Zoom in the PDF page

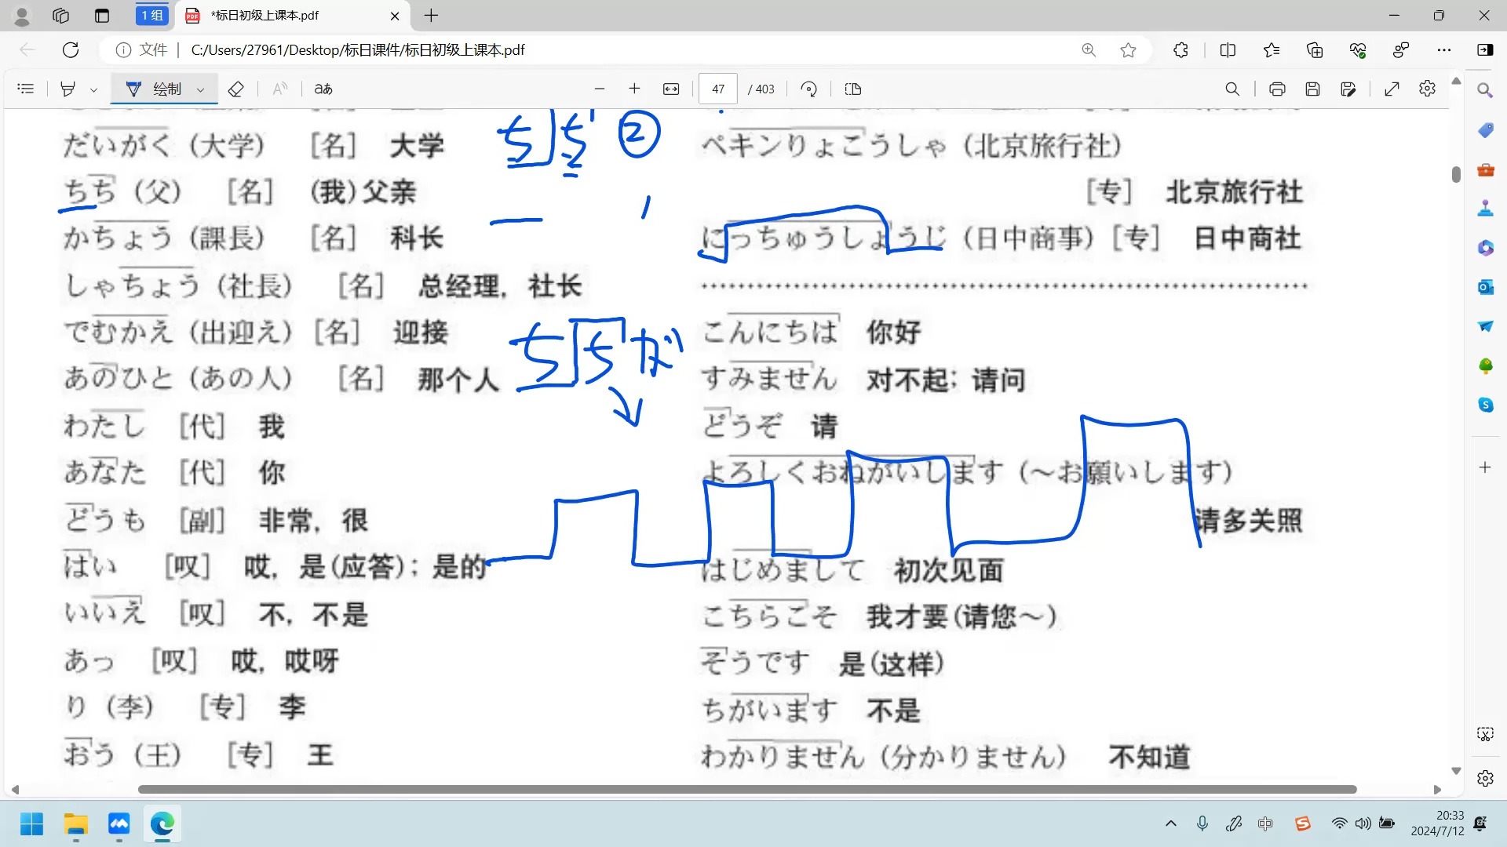[634, 89]
